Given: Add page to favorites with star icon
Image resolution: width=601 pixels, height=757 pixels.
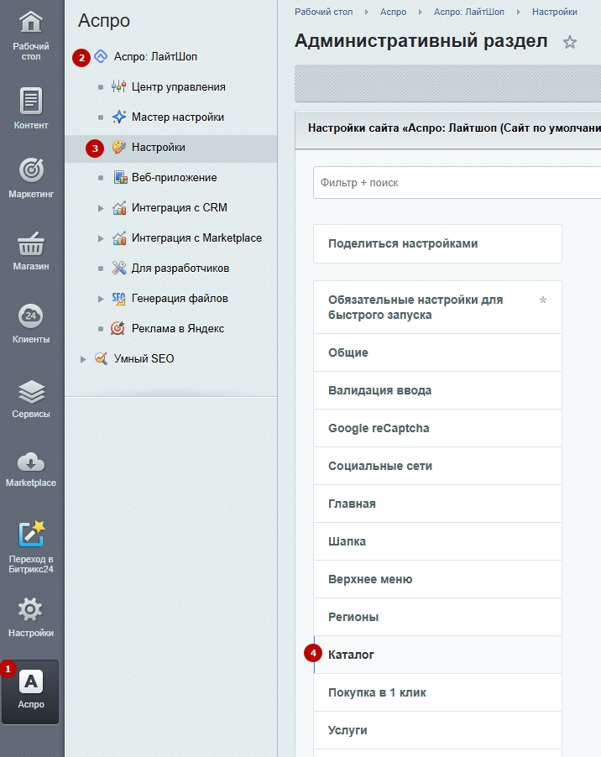Looking at the screenshot, I should (x=570, y=43).
